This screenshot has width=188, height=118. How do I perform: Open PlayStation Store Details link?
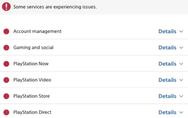(167, 96)
